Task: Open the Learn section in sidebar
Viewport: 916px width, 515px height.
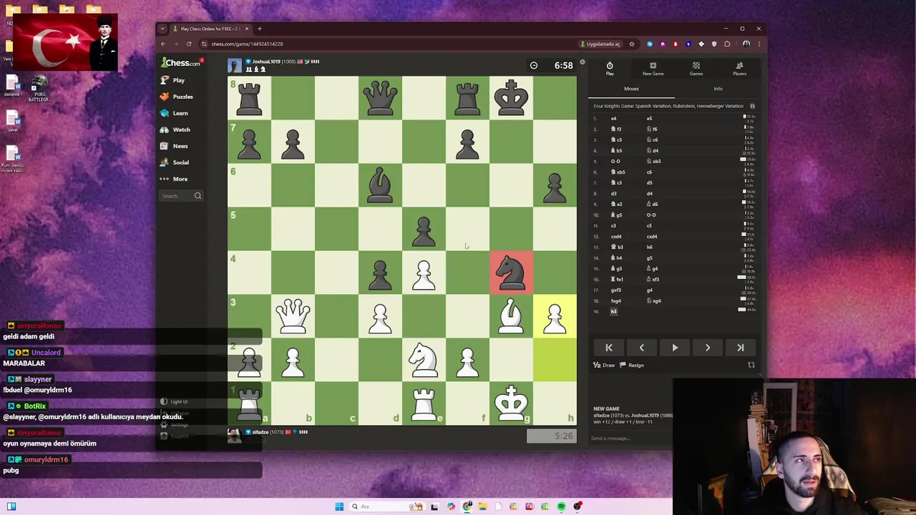Action: 174,113
